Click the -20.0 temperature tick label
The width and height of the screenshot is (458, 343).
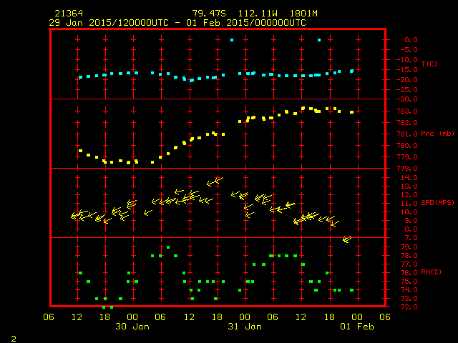tap(407, 80)
